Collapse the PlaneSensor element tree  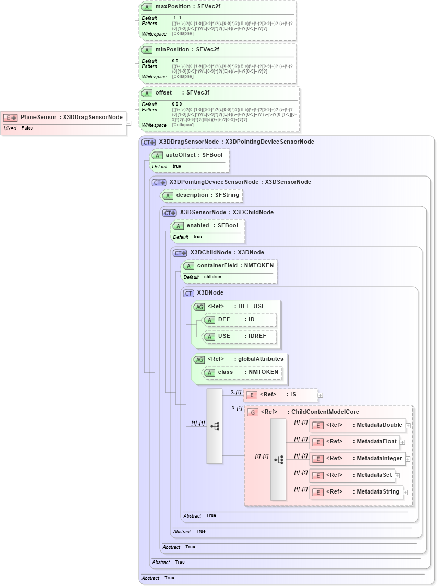128,123
